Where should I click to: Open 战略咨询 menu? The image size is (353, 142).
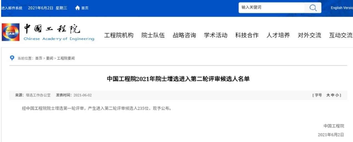point(184,35)
